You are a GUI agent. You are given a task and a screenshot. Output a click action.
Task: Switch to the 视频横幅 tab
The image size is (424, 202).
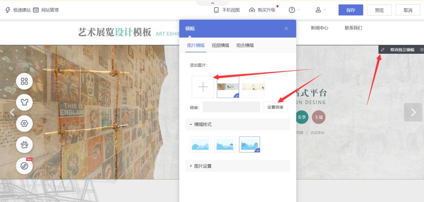click(x=220, y=45)
